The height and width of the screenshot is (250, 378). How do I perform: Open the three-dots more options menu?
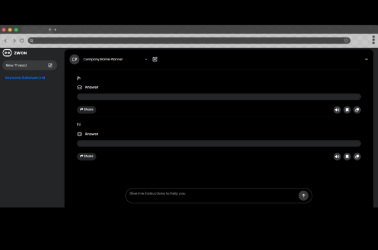coord(366,59)
